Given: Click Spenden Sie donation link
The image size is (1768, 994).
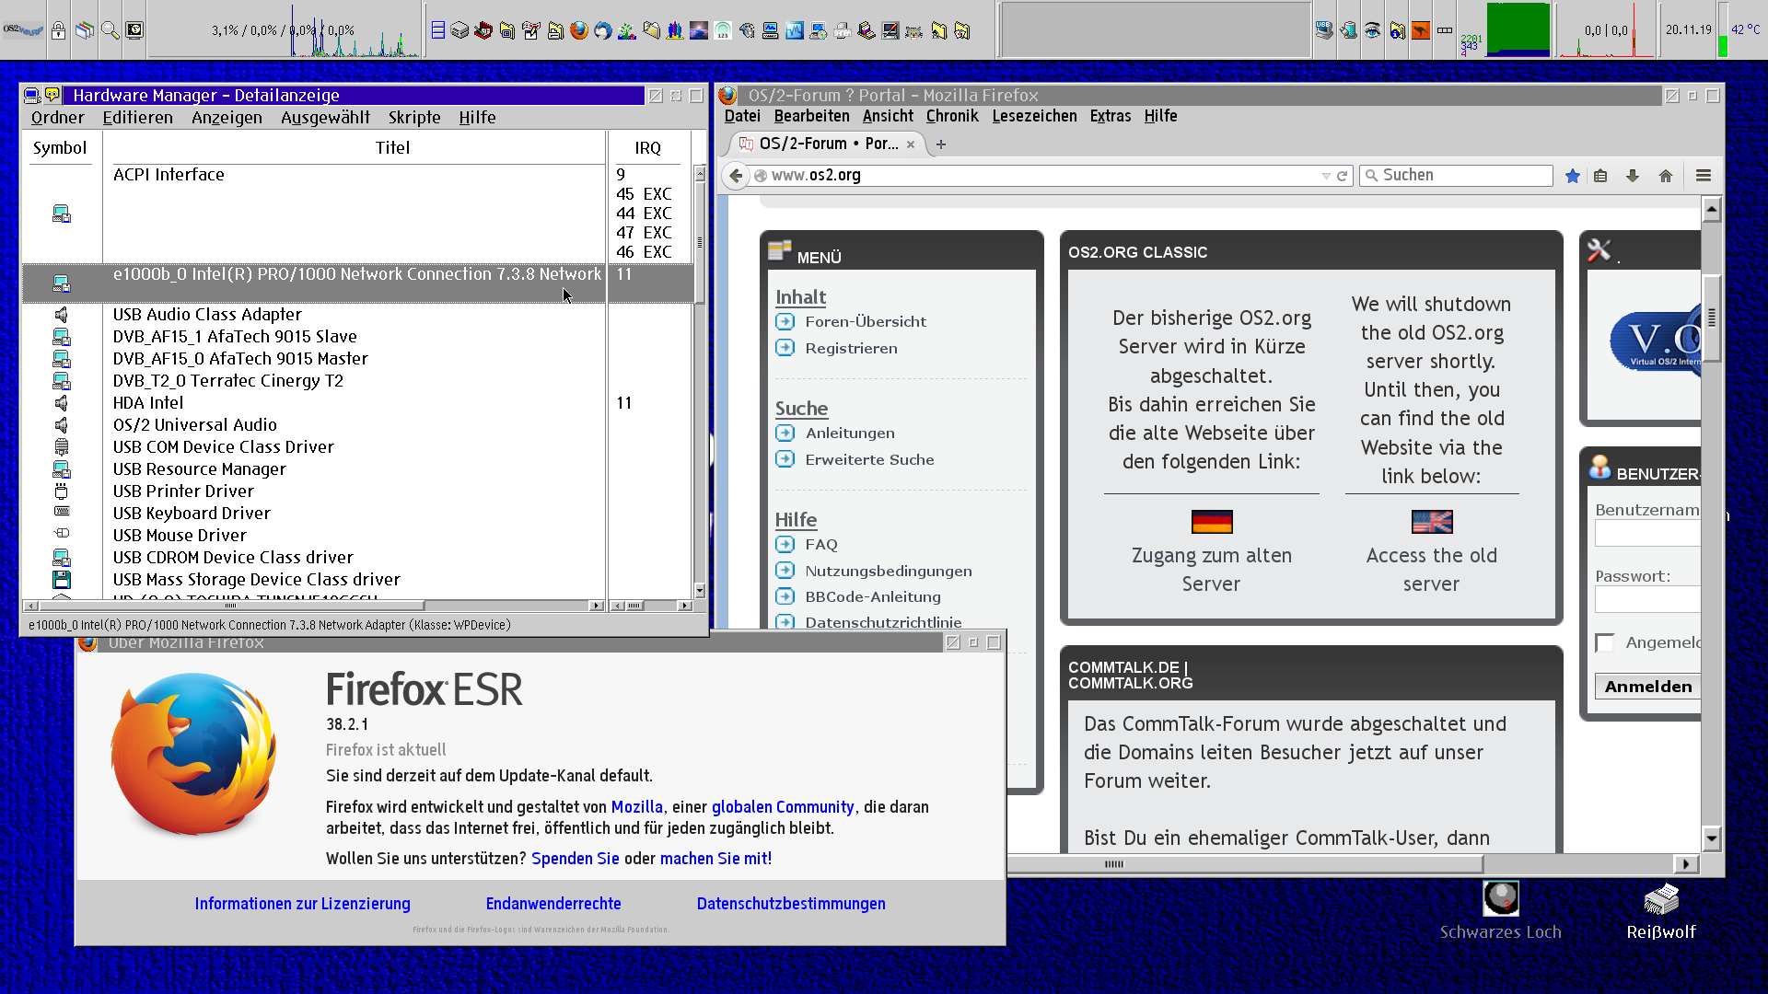Looking at the screenshot, I should point(576,859).
